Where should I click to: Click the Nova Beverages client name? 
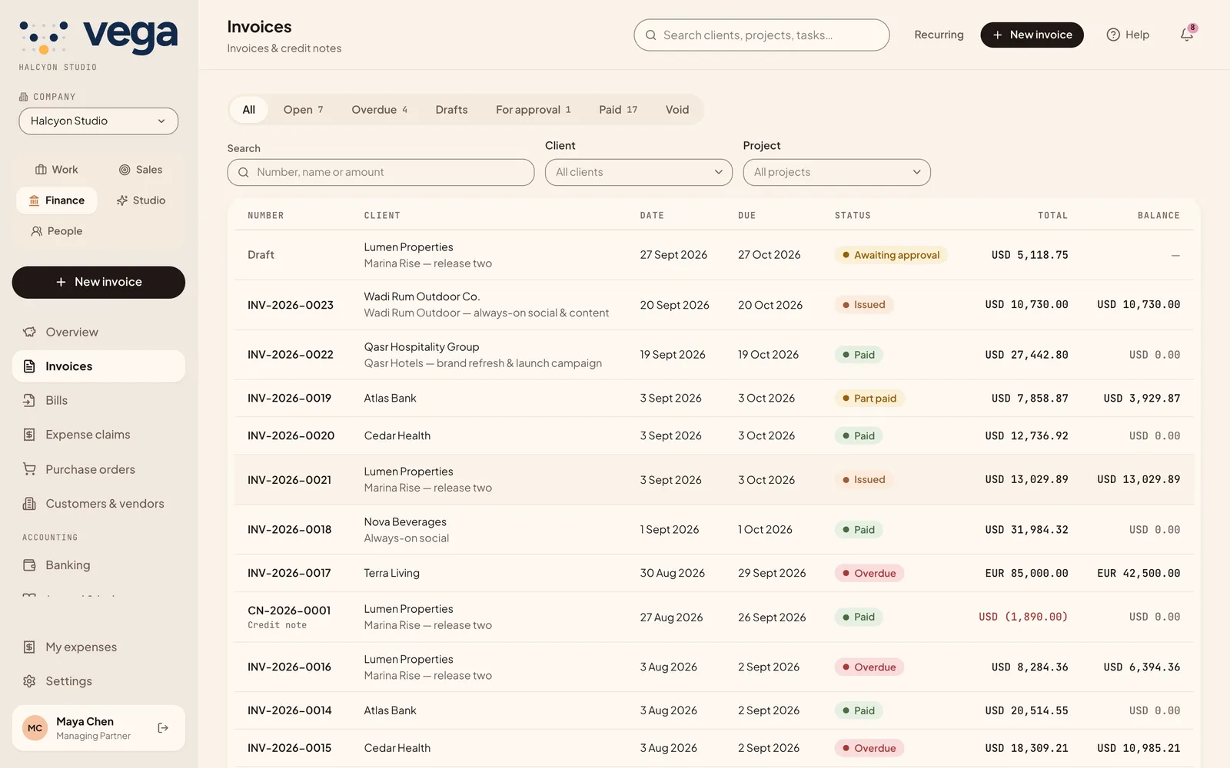pyautogui.click(x=405, y=522)
